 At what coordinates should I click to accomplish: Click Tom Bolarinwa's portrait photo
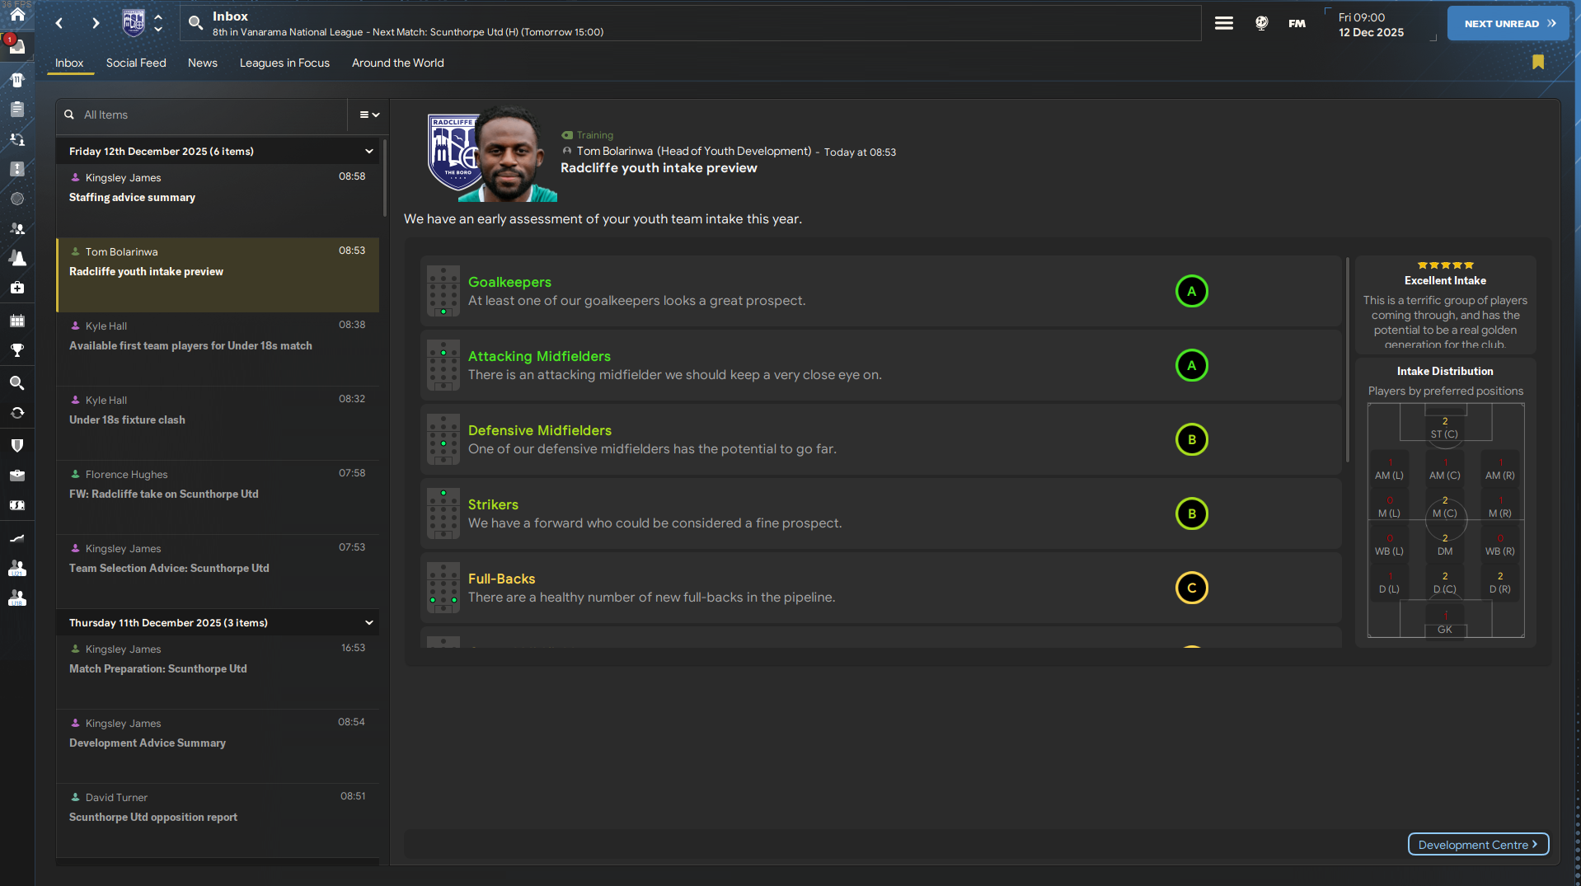509,154
